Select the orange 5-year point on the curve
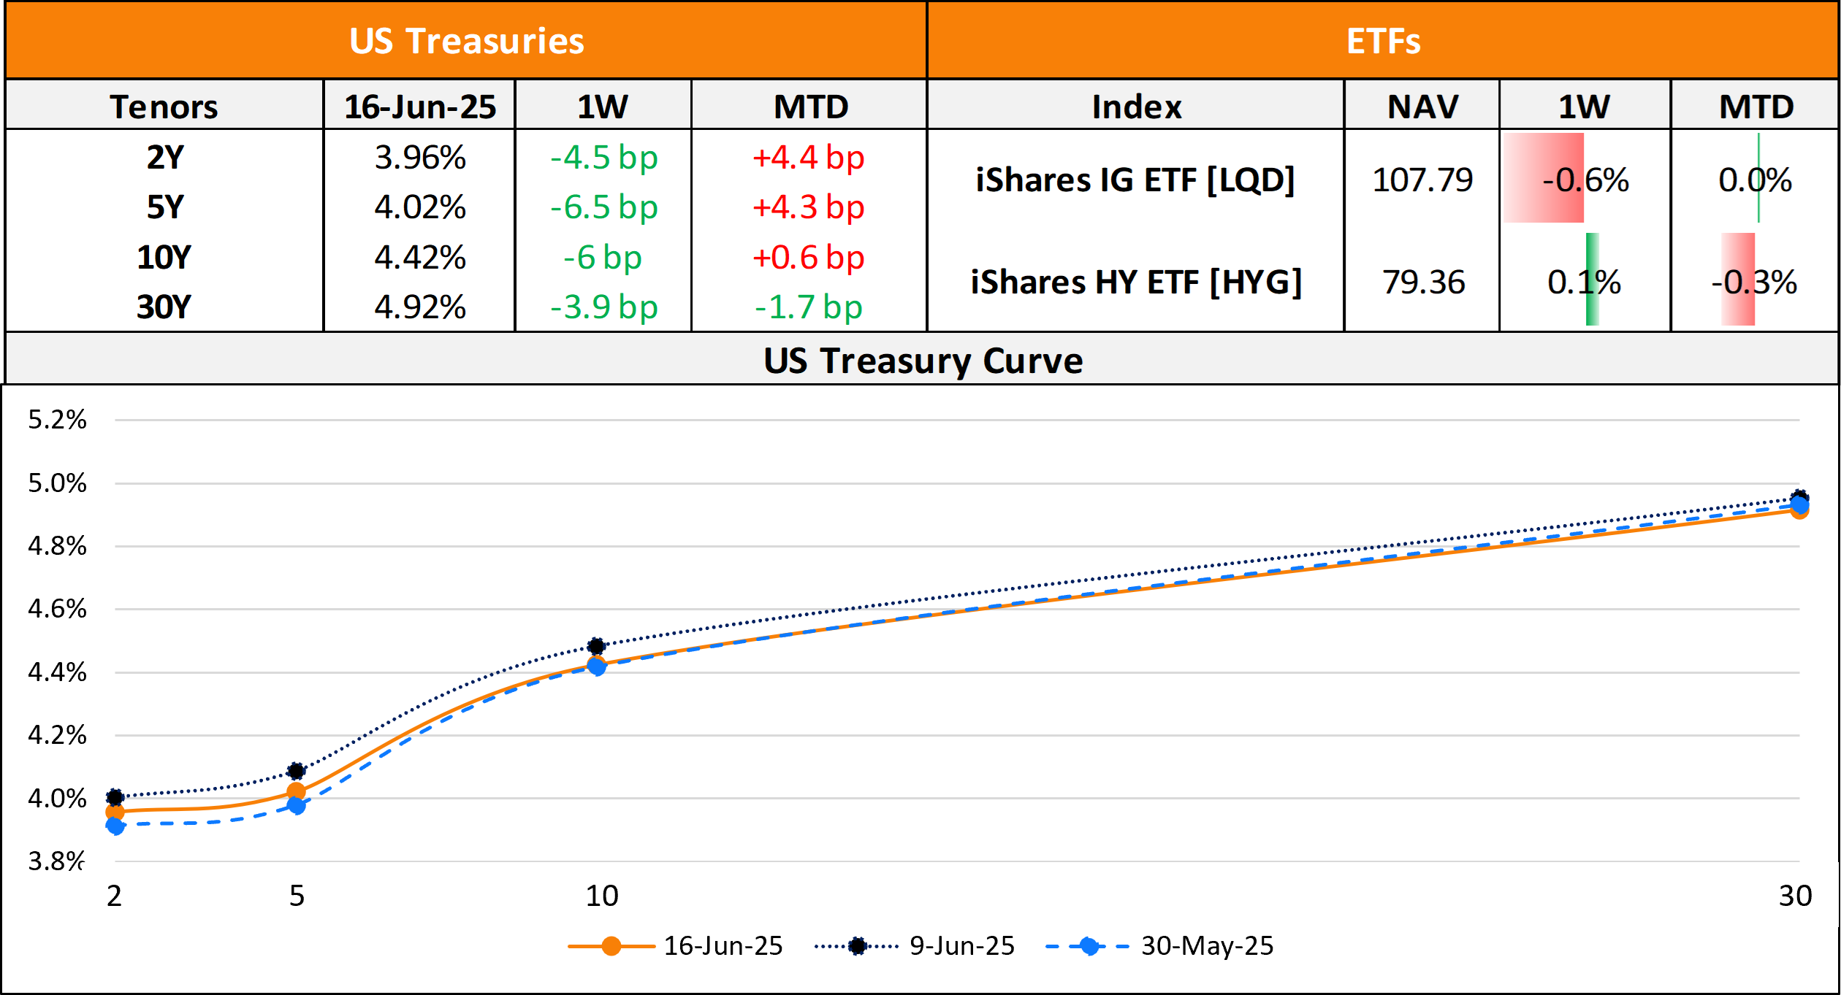Viewport: 1841px width, 995px height. coord(296,791)
